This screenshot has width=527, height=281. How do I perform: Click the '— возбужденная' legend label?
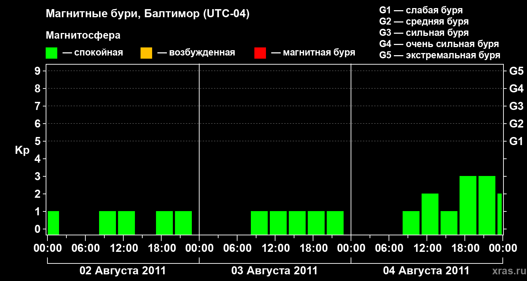tap(196, 53)
